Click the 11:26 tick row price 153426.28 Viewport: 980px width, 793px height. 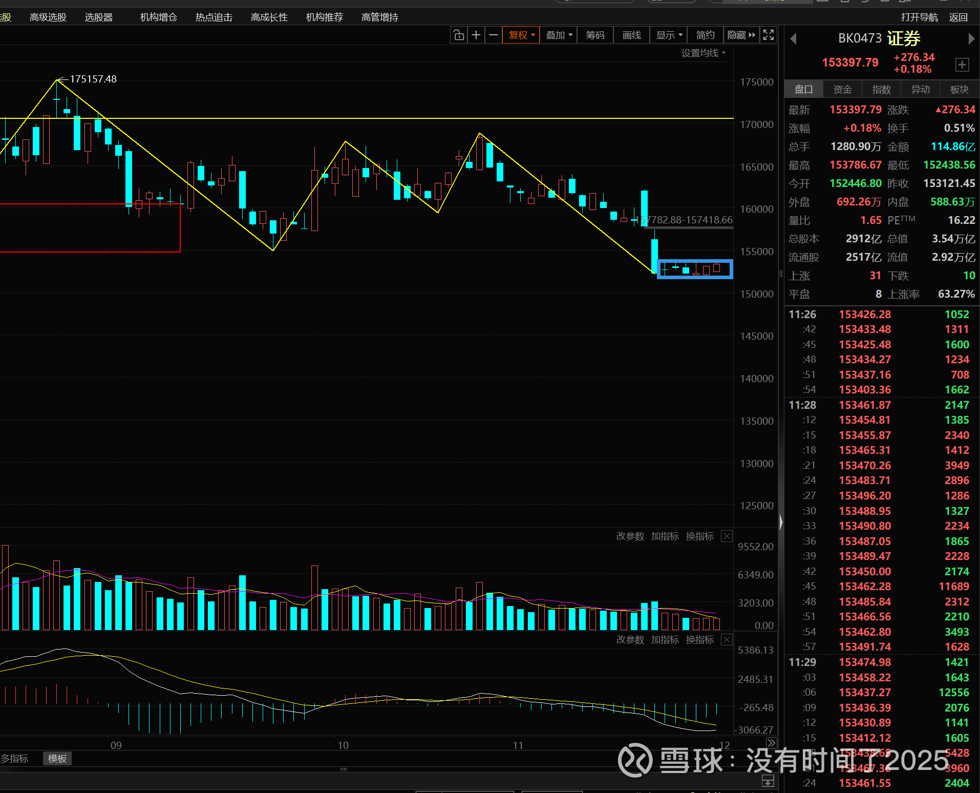[x=865, y=315]
